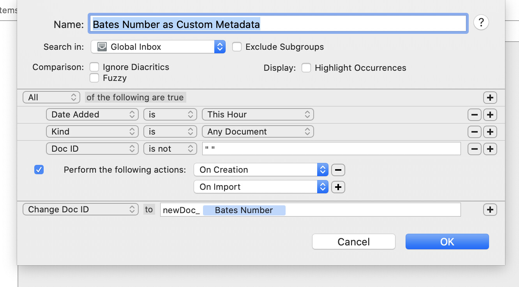This screenshot has width=519, height=287.
Task: Remove the On Creation trigger
Action: click(x=338, y=170)
